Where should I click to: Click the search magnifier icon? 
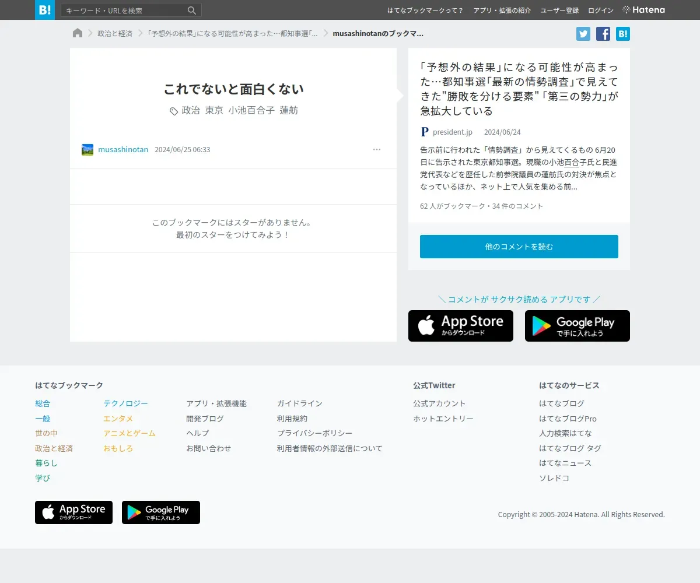pos(192,10)
